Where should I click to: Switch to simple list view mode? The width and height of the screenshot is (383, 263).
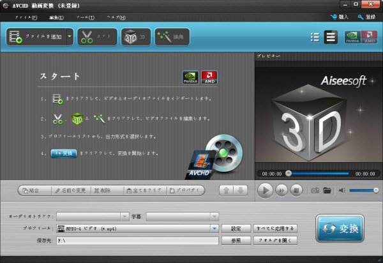331,37
